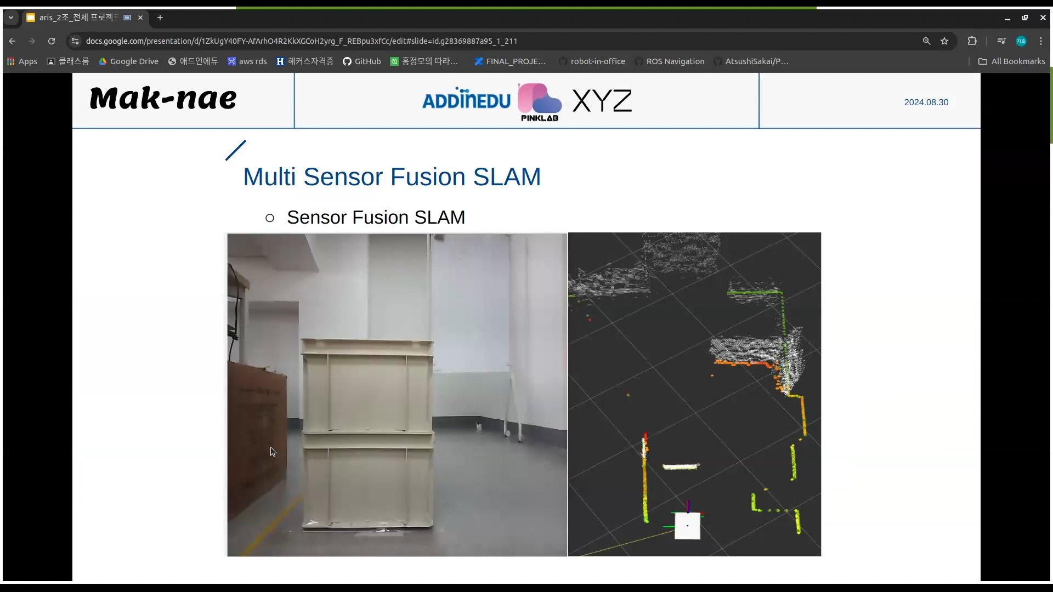Open a new tab with plus button
Image resolution: width=1053 pixels, height=592 pixels.
click(x=160, y=18)
